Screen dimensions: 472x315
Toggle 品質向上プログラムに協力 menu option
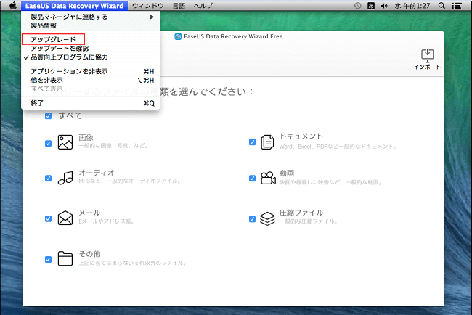click(x=90, y=57)
